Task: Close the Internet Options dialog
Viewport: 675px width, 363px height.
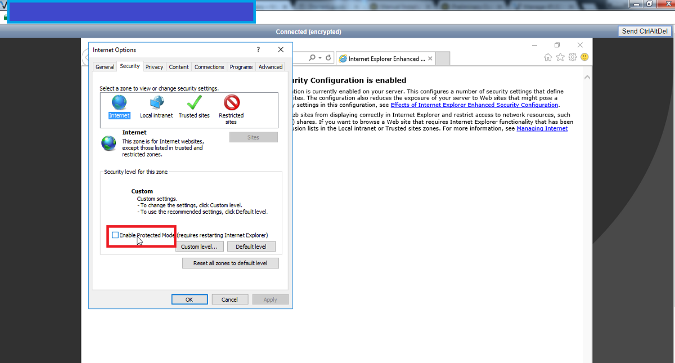Action: tap(281, 50)
